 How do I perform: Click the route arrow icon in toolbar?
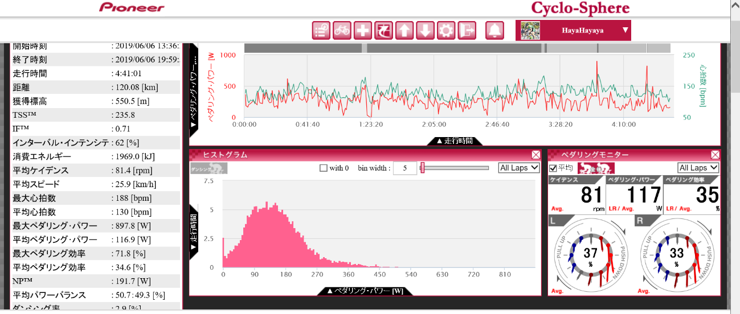(x=383, y=30)
